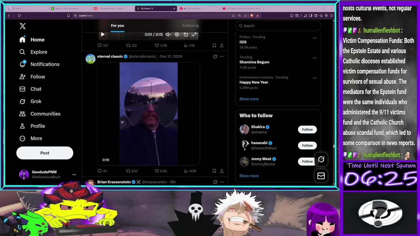Open the eternal classic profile avatar
Screen dimensions: 420x236
pyautogui.click(x=91, y=59)
